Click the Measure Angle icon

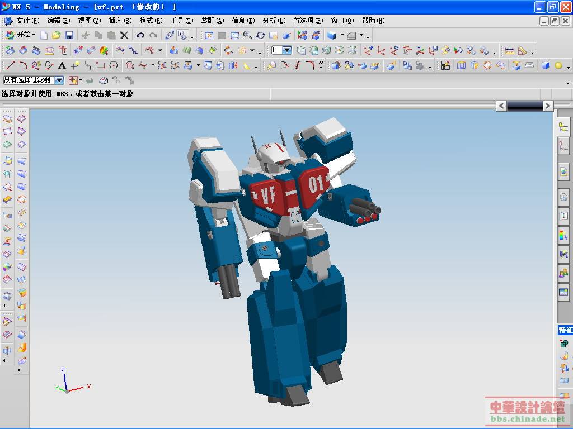tap(523, 51)
